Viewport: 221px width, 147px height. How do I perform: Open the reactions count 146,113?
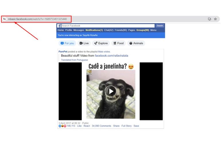pos(71,126)
